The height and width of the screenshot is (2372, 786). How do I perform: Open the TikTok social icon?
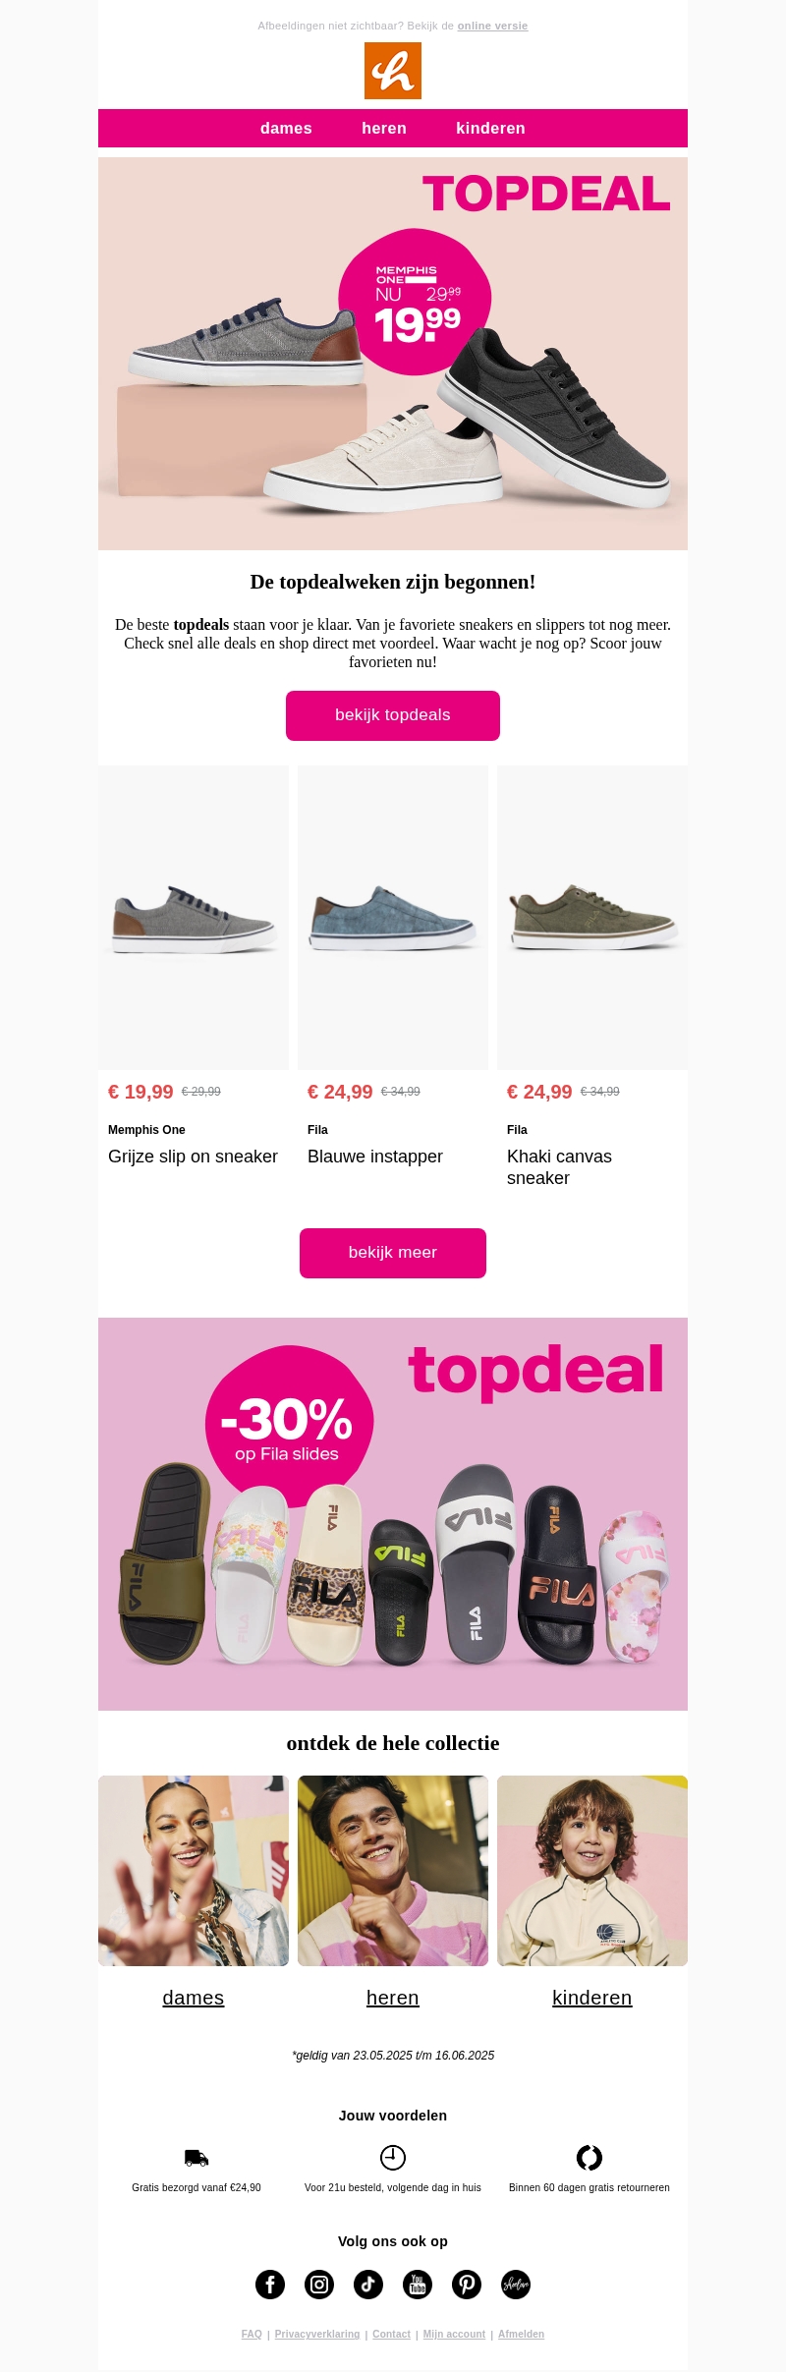point(368,2285)
